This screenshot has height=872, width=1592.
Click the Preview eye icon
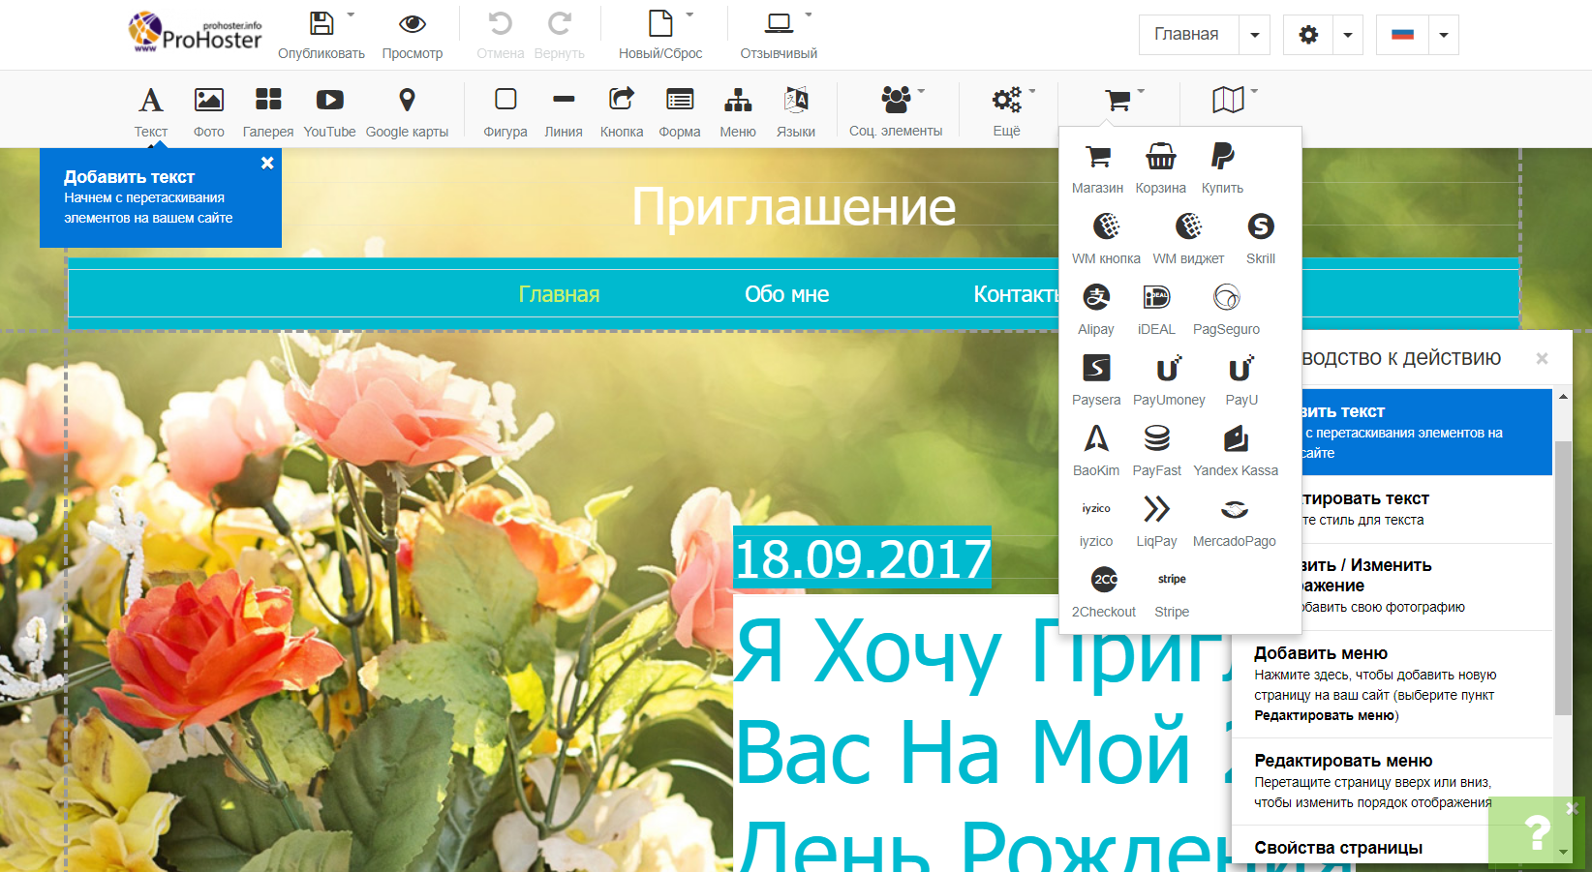[x=413, y=35]
